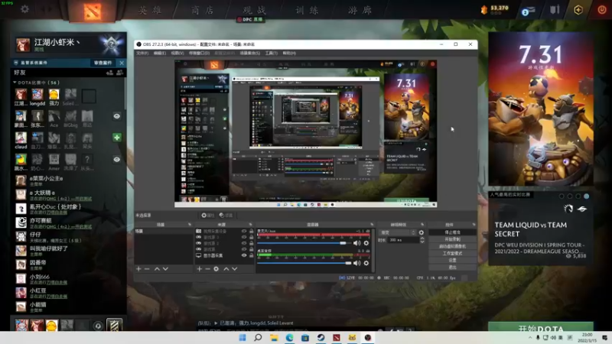Click the transition duration spinner arrows

422,240
